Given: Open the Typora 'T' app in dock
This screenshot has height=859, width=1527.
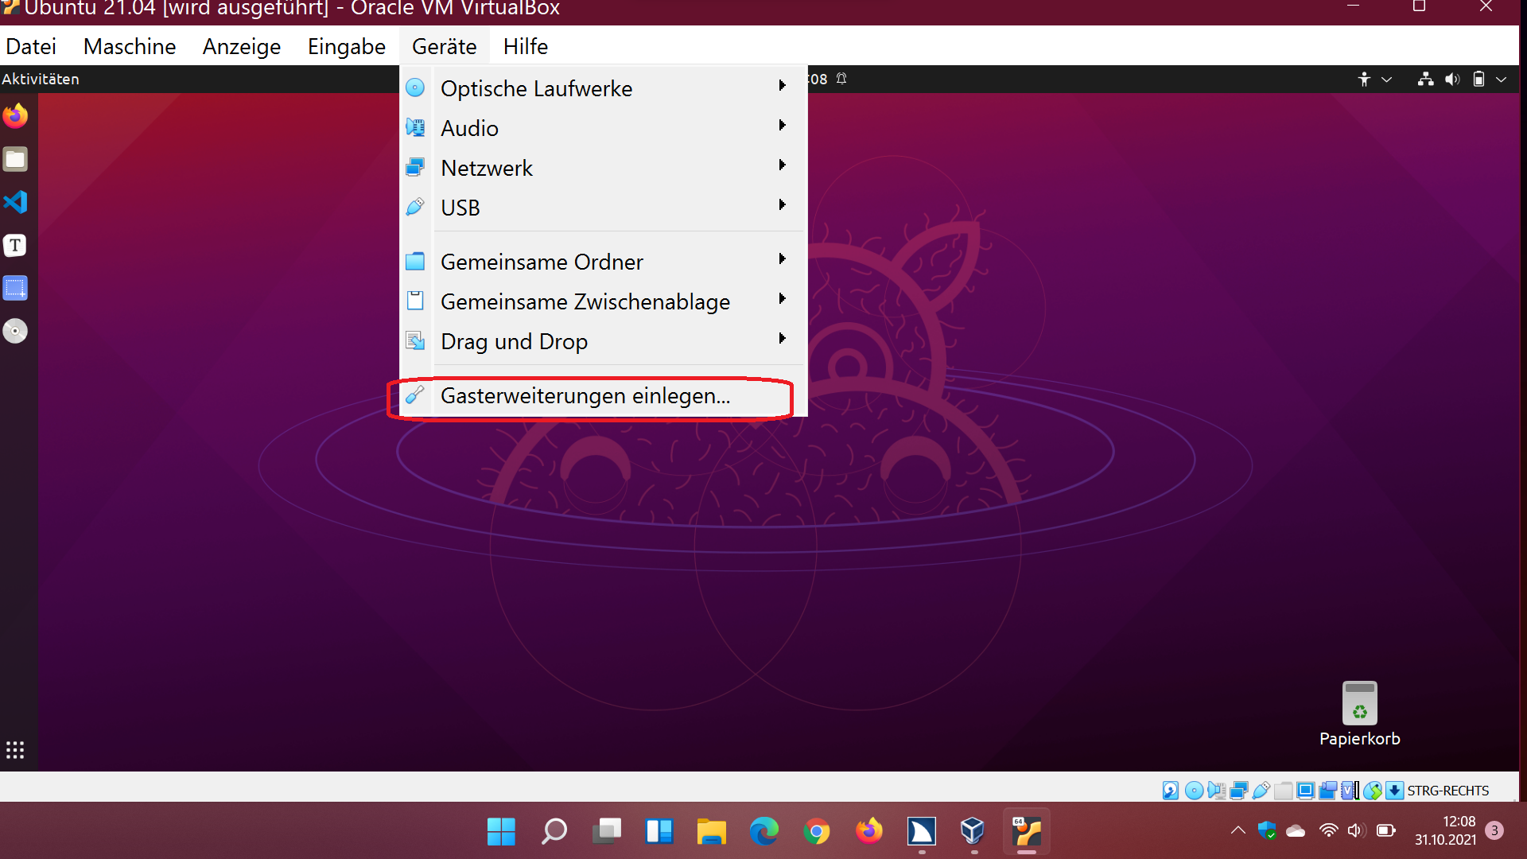Looking at the screenshot, I should (15, 245).
